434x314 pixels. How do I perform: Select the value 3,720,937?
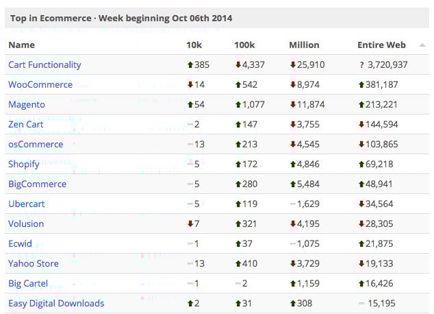click(387, 65)
